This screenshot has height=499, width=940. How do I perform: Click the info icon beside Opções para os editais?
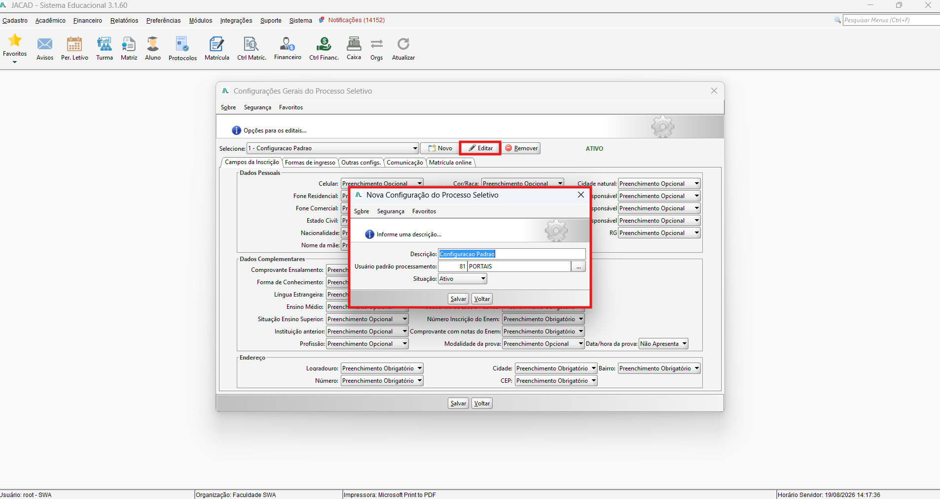pos(237,131)
